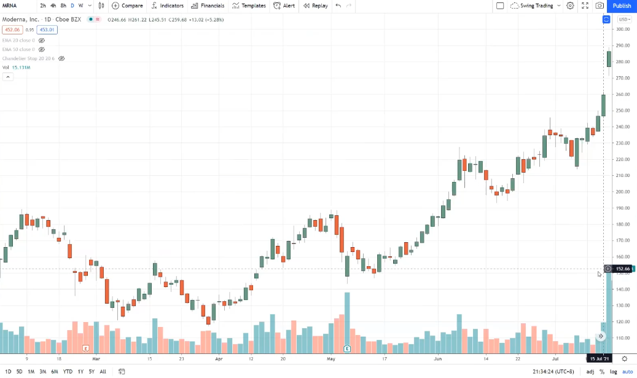Screen dimensions: 637x378
Task: Toggle percent scale mode
Action: (x=602, y=371)
